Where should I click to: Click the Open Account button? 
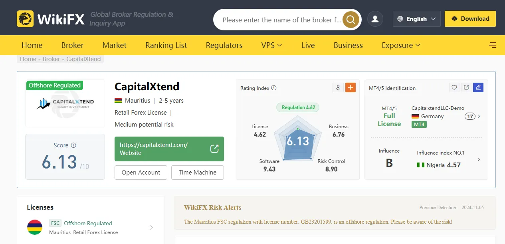point(141,172)
